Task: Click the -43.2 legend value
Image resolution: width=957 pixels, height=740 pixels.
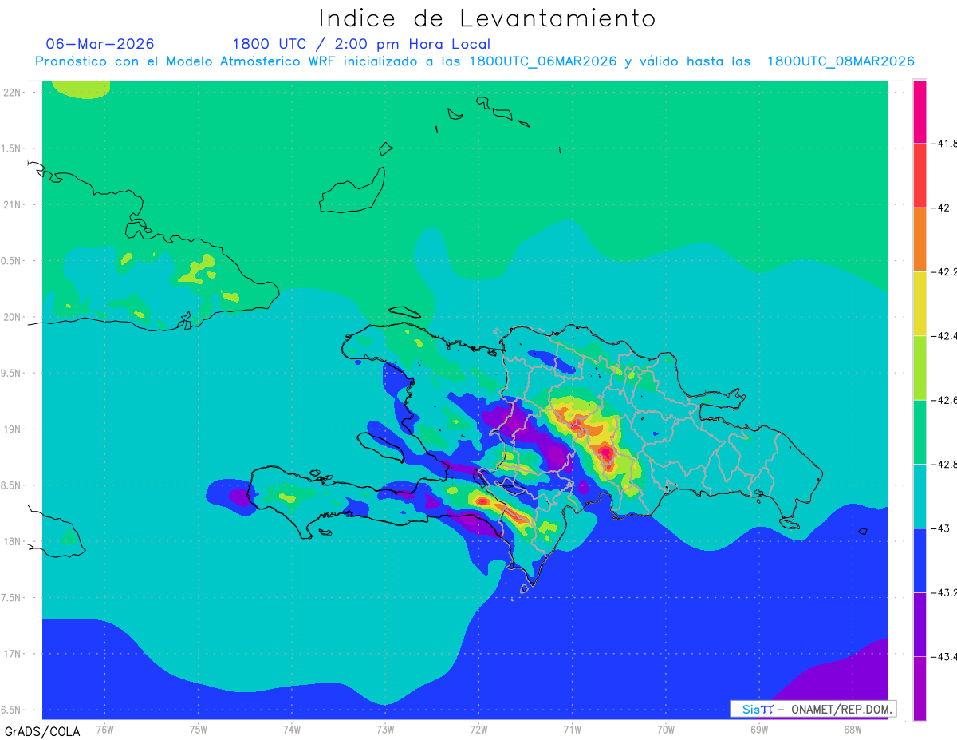Action: pyautogui.click(x=945, y=592)
